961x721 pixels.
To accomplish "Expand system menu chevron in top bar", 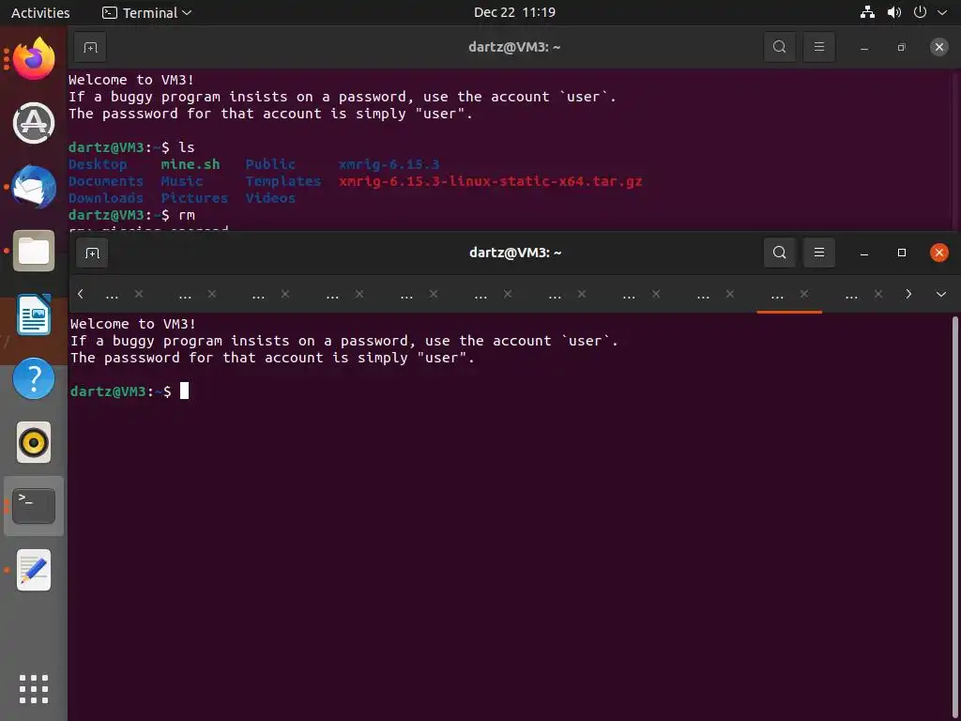I will pos(942,12).
